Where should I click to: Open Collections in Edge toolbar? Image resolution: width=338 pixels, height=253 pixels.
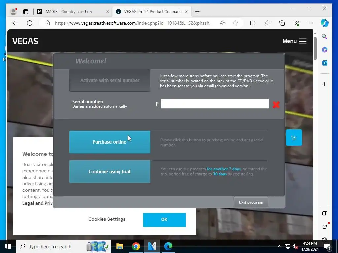tap(282, 23)
